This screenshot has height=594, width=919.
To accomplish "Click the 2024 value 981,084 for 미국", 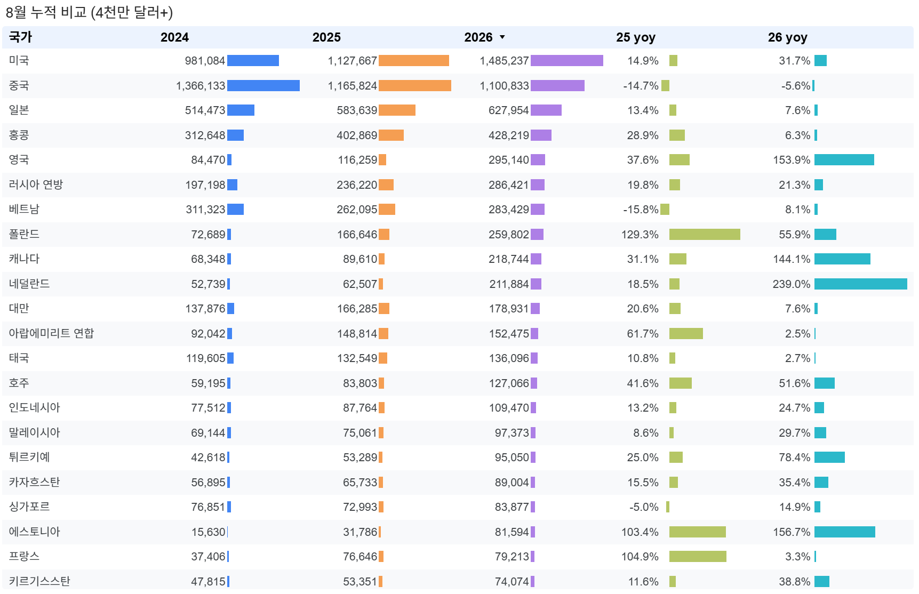I will (x=205, y=61).
